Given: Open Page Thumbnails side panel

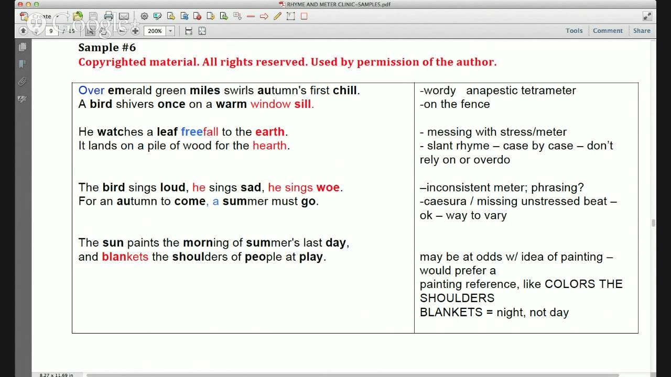Looking at the screenshot, I should coord(22,47).
